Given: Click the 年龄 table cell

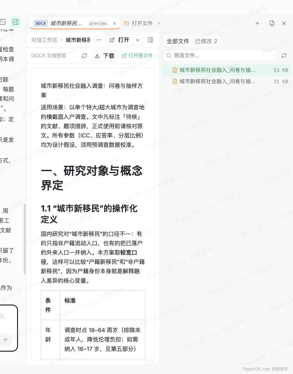Looking at the screenshot, I should [x=50, y=339].
